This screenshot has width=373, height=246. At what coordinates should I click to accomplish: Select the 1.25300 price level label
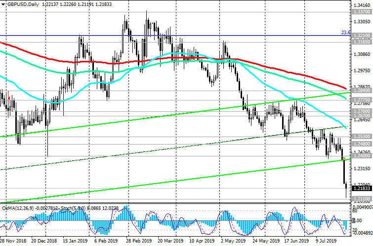coord(362,136)
